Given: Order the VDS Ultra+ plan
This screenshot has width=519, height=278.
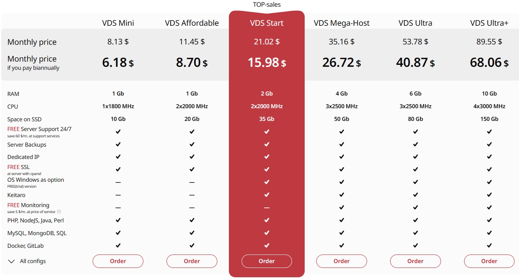Looking at the screenshot, I should (x=489, y=261).
